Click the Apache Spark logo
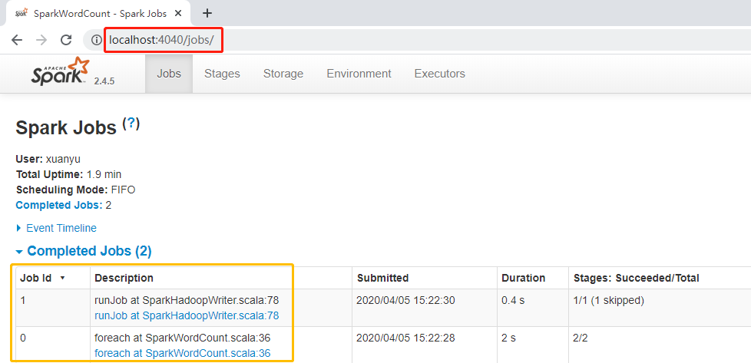This screenshot has width=751, height=363. point(61,71)
